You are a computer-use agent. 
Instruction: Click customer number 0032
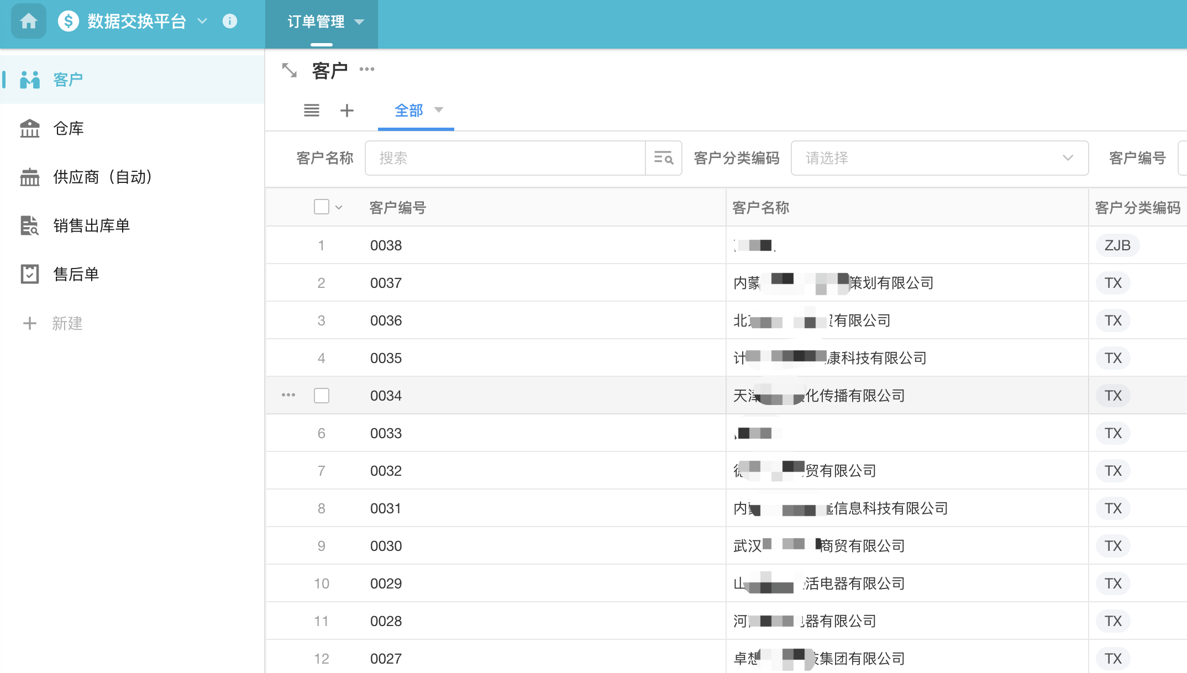coord(386,471)
